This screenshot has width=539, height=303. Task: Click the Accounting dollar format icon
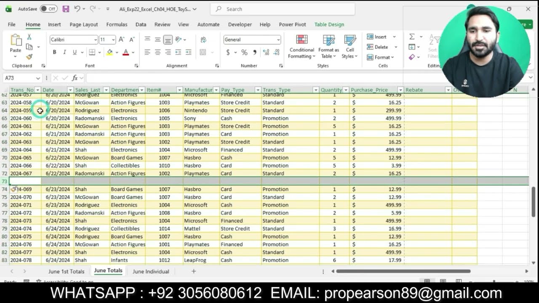(228, 52)
